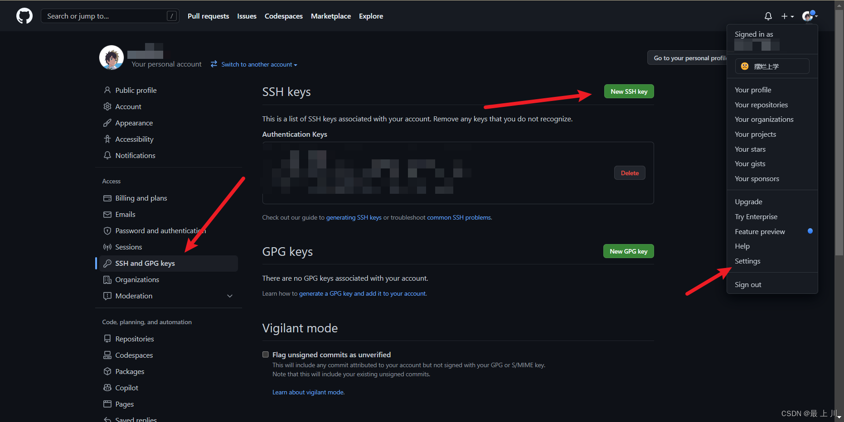
Task: Open the plus create-new menu
Action: coord(787,16)
